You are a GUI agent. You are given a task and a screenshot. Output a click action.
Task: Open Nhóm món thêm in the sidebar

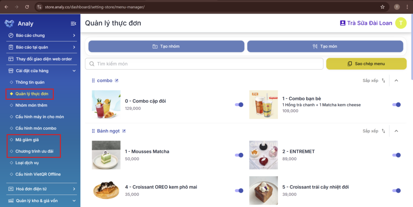[x=31, y=105]
